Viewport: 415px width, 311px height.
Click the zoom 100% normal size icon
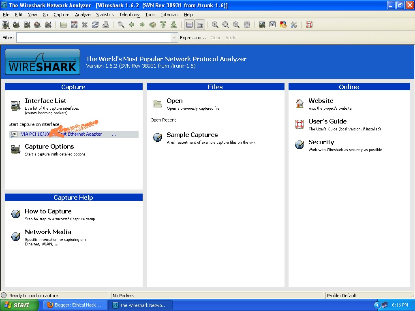pos(236,25)
